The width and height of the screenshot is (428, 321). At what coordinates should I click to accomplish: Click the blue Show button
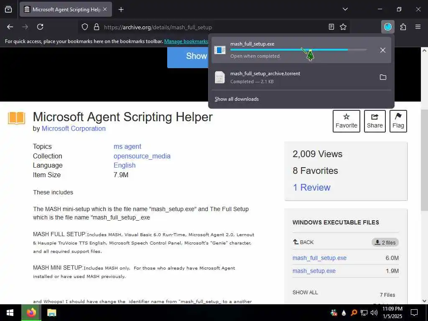point(188,58)
